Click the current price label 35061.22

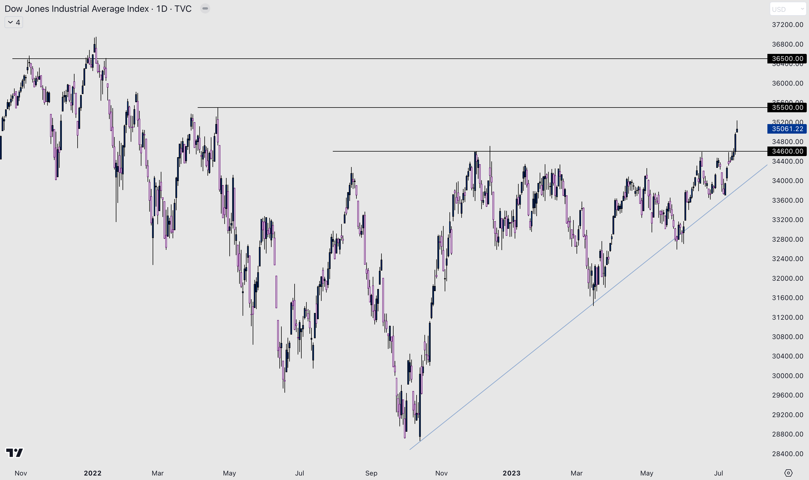(787, 129)
